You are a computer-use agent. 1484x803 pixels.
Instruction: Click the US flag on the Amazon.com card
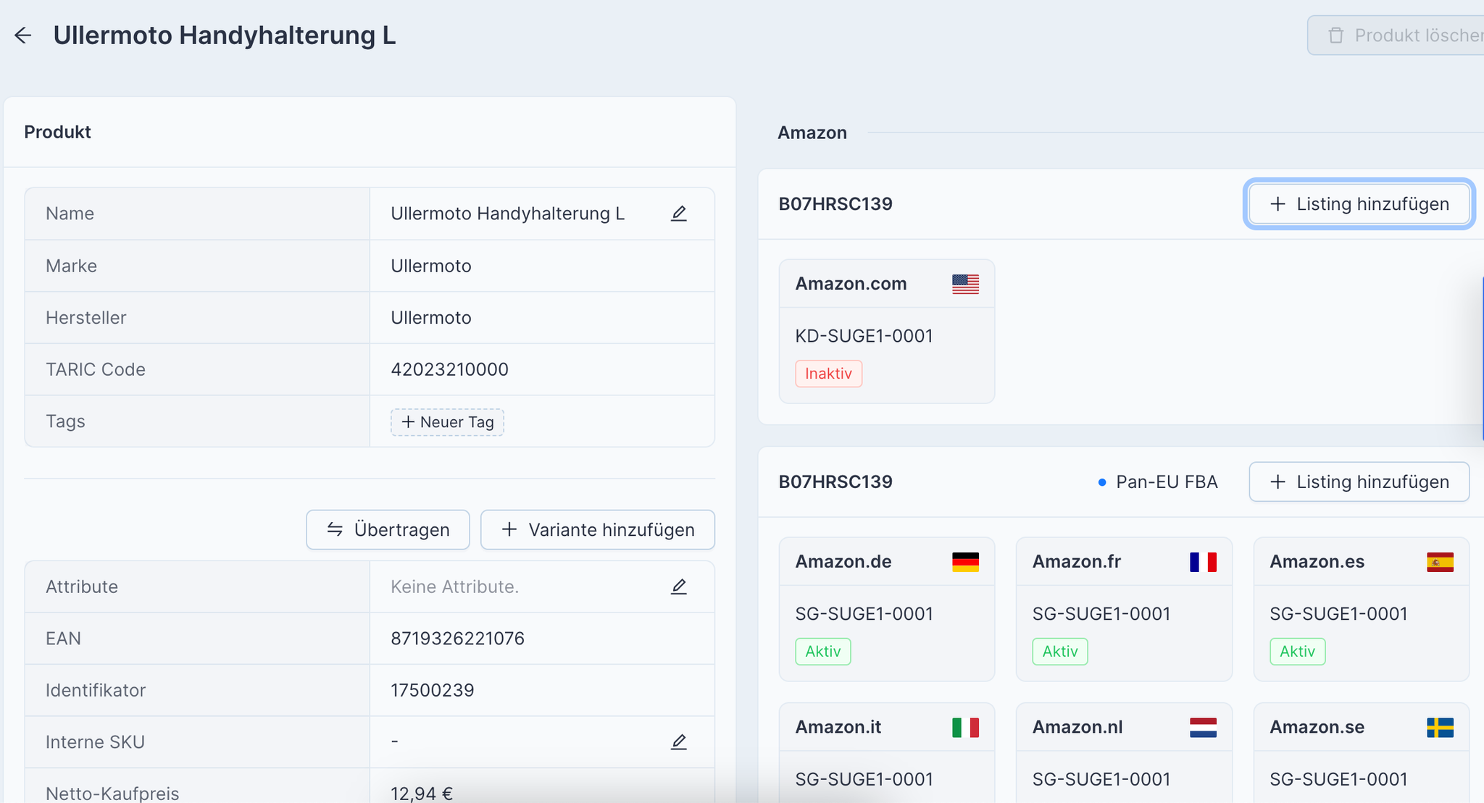click(x=965, y=284)
